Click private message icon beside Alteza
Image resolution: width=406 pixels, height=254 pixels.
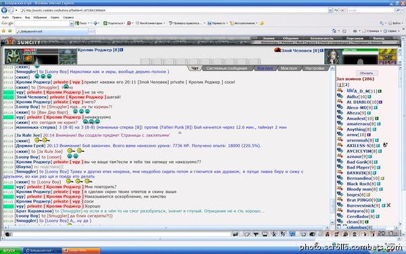(340, 112)
